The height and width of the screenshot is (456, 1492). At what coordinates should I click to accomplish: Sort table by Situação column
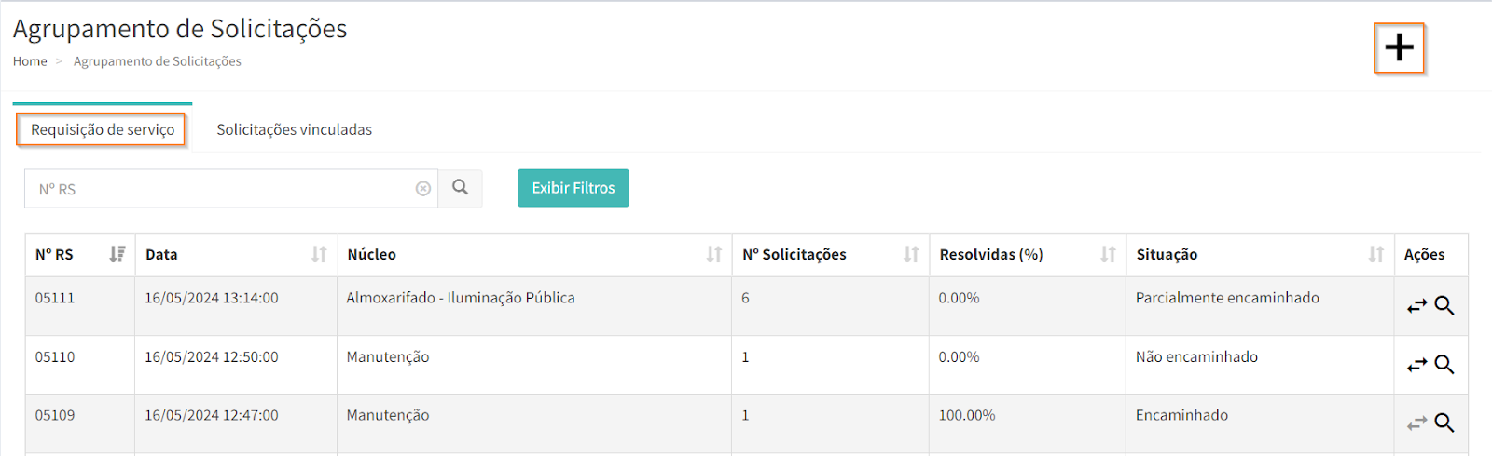click(x=1375, y=254)
